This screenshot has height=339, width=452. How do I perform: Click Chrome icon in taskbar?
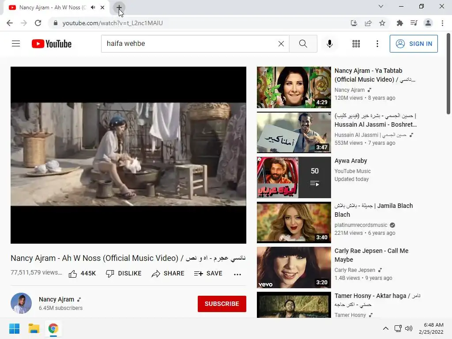click(53, 328)
